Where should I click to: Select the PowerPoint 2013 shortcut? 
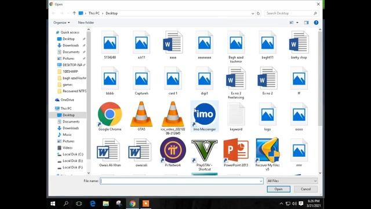coord(236,153)
